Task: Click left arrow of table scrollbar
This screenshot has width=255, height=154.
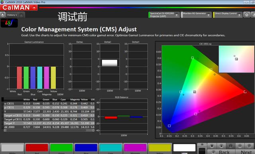Action: (x=5, y=130)
